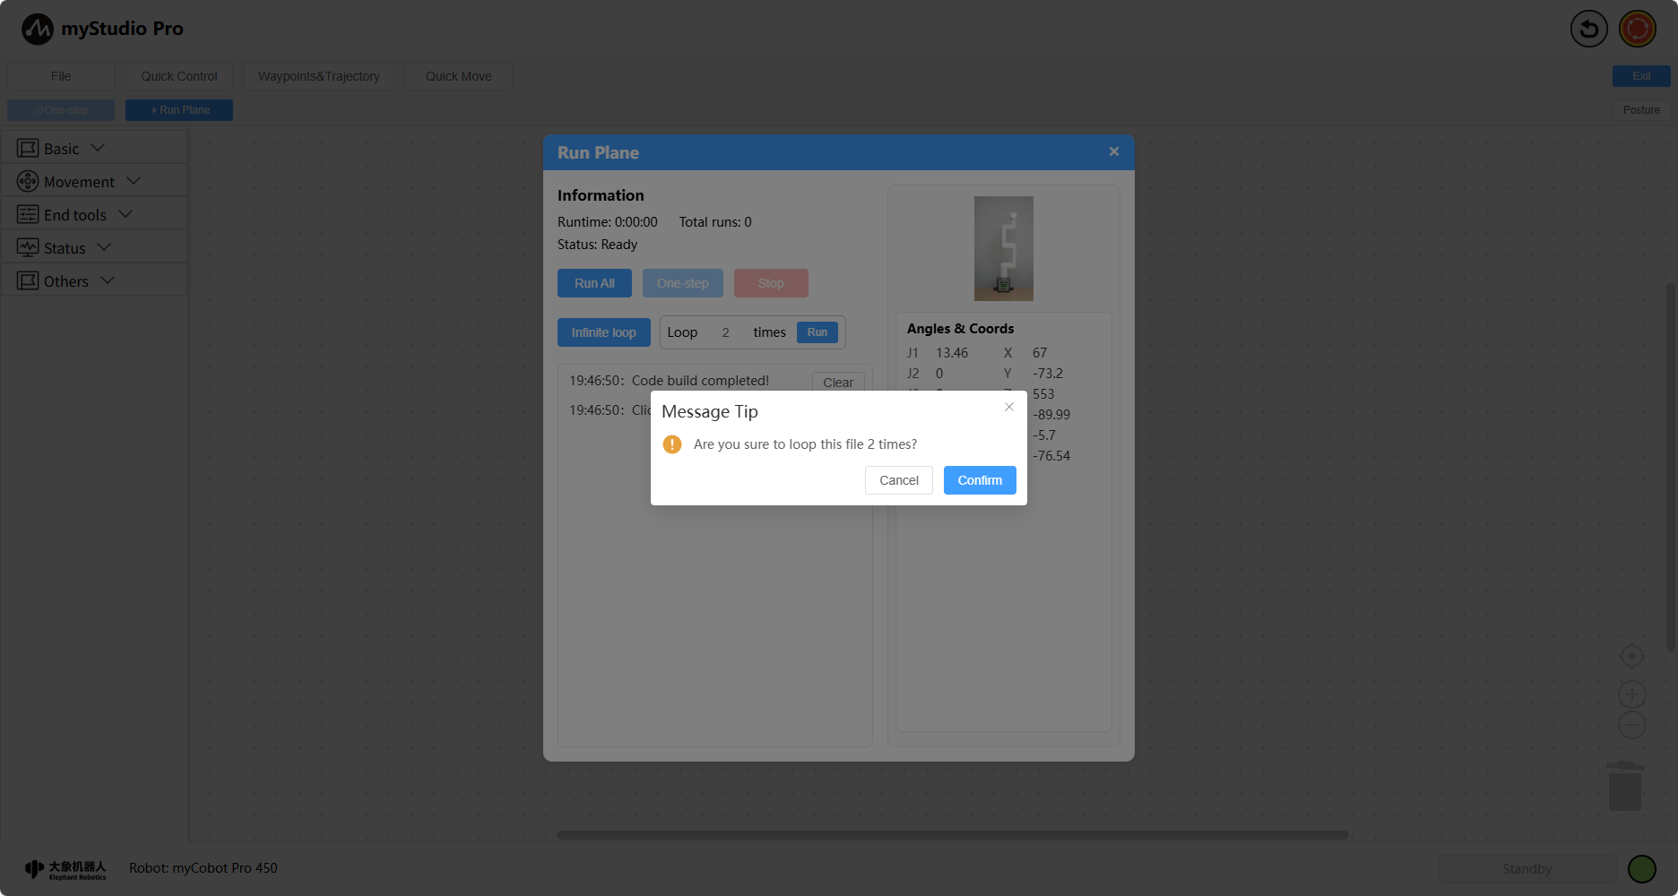Click the undo/restore circular arrow icon
The width and height of the screenshot is (1678, 896).
1588,30
